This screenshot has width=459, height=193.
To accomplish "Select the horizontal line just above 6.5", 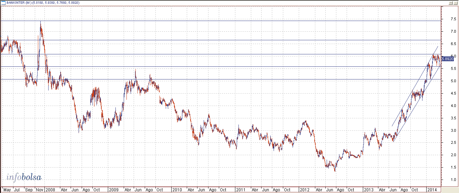I will [221, 40].
